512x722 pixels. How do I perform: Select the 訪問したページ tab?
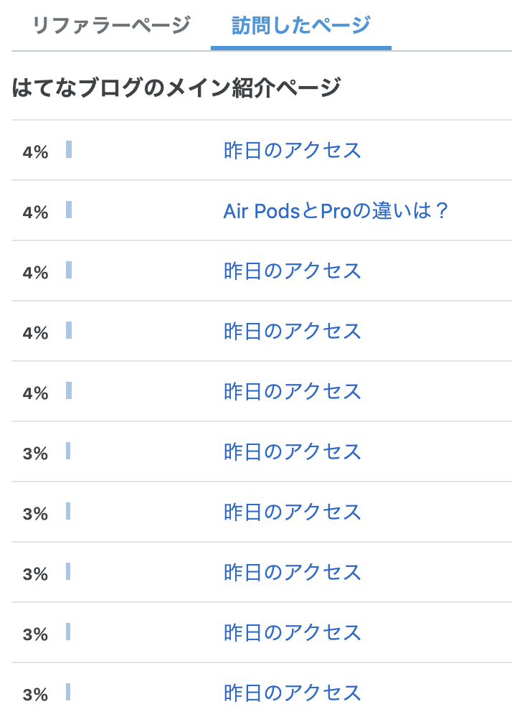301,25
